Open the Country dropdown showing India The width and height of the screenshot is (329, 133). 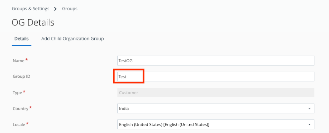click(x=212, y=109)
